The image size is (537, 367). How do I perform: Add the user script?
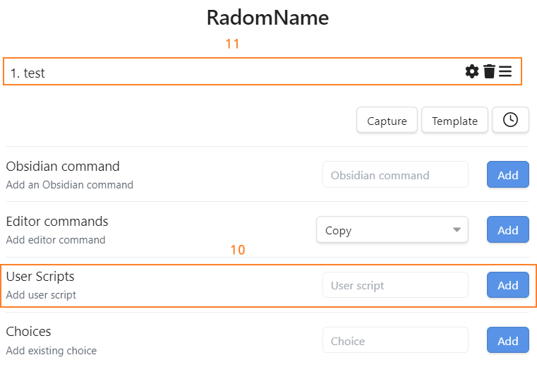pyautogui.click(x=507, y=285)
